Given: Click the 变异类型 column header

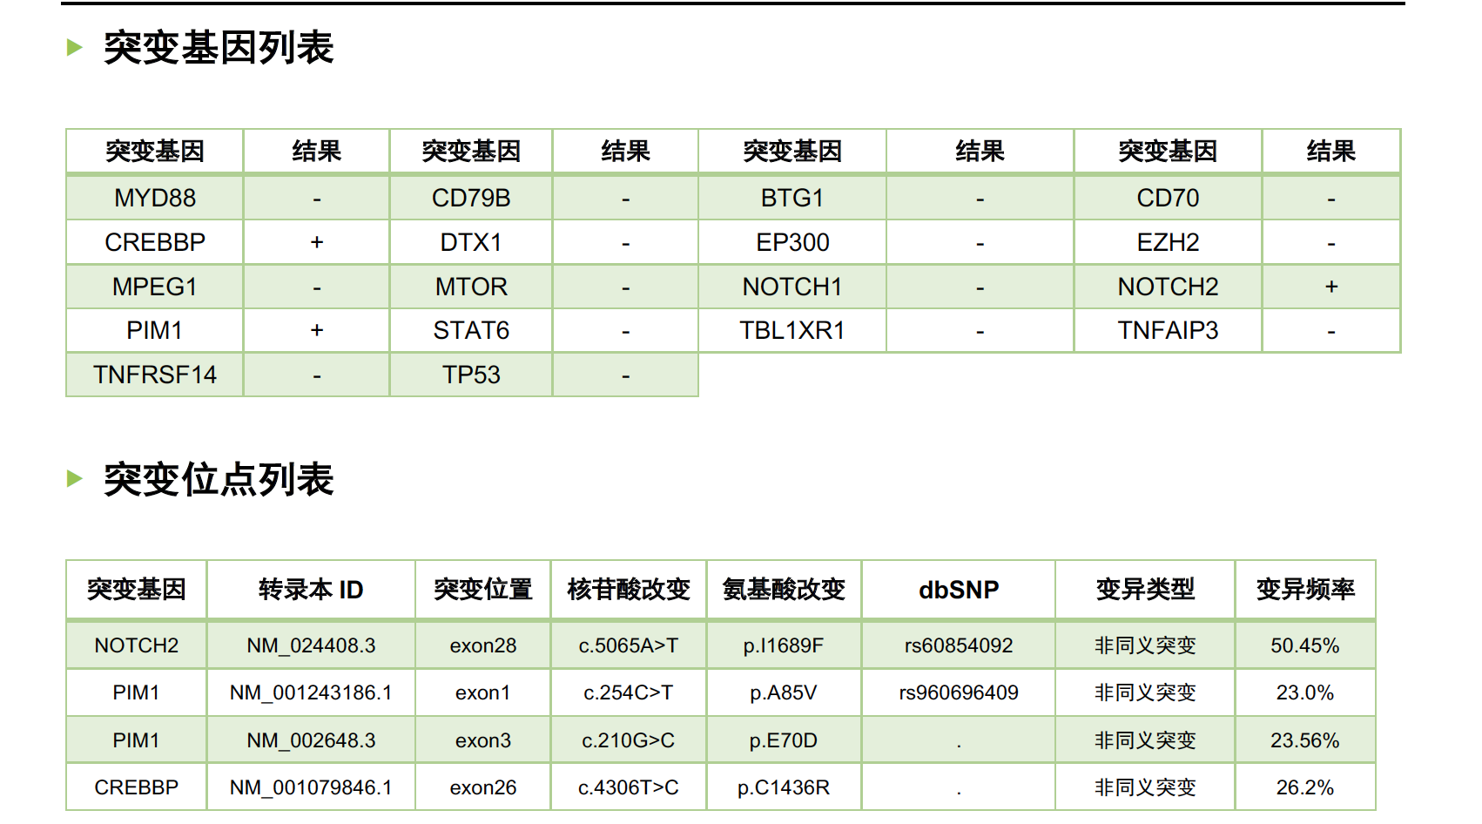Looking at the screenshot, I should pos(1145,590).
